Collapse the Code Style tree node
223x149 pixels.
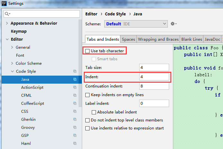pyautogui.click(x=12, y=71)
